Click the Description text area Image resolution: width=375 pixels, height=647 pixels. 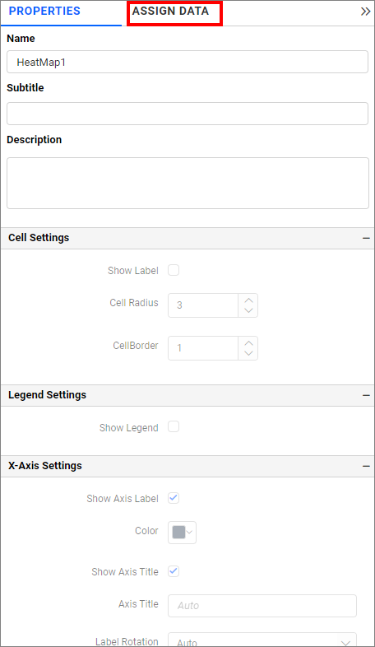[x=188, y=183]
